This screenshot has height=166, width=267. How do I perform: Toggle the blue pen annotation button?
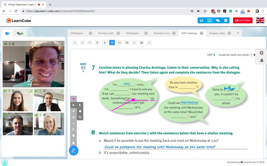[73, 150]
